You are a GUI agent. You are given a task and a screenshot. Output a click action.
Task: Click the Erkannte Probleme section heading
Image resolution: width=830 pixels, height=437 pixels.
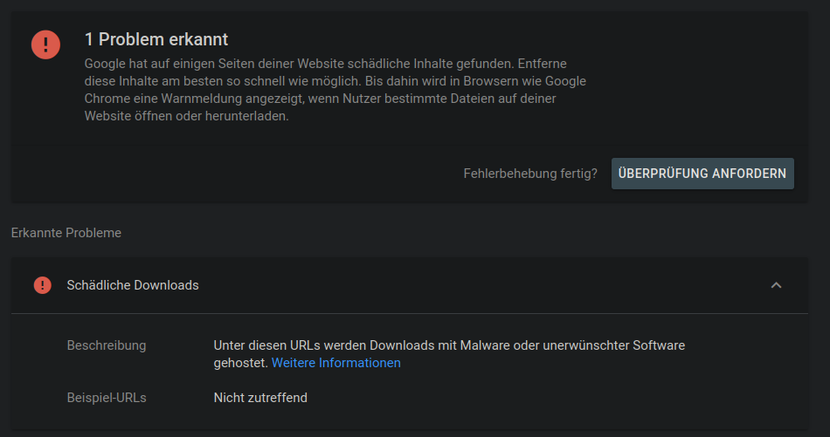point(66,233)
